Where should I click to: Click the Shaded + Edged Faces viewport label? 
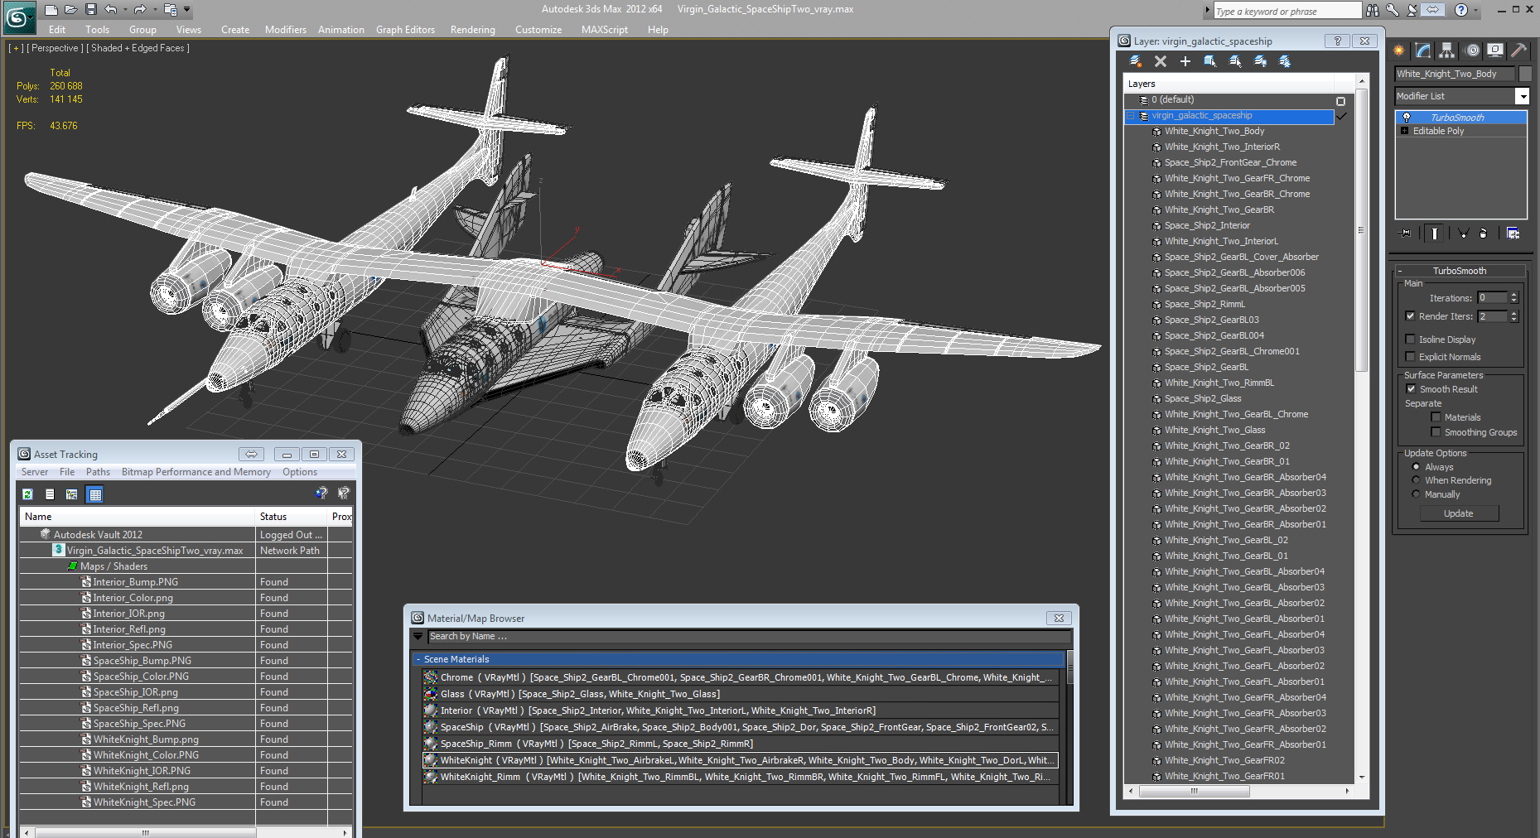(138, 48)
